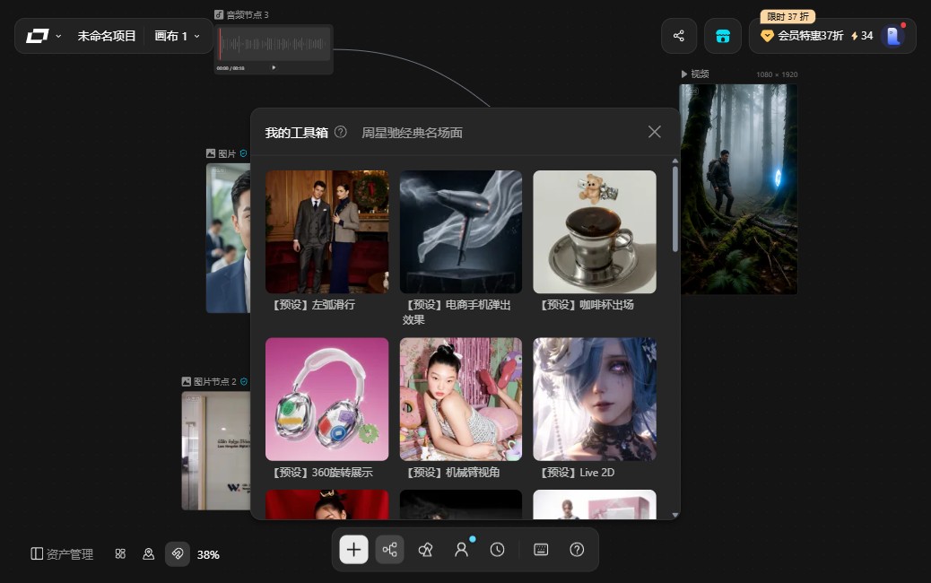Click the app logo icon in top-left
The image size is (931, 583).
tap(37, 36)
